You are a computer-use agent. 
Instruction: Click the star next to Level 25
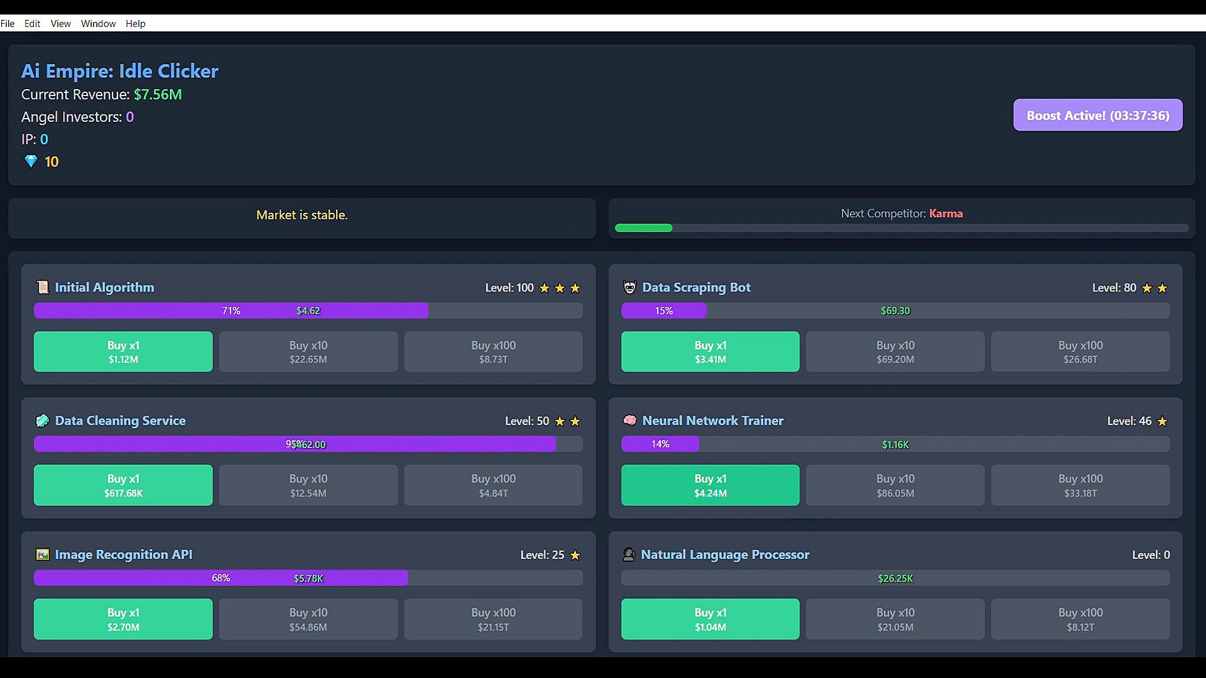click(575, 555)
